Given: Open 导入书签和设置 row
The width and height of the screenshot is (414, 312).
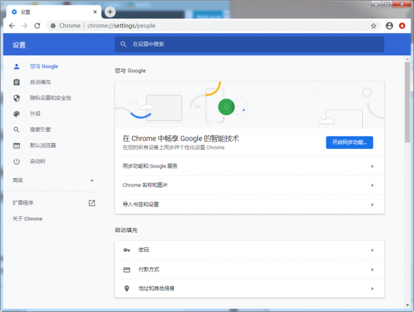Looking at the screenshot, I should [x=250, y=204].
